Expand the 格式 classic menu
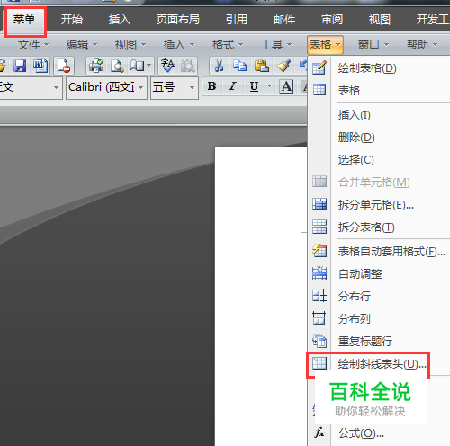Viewport: 450px width, 446px height. [228, 45]
